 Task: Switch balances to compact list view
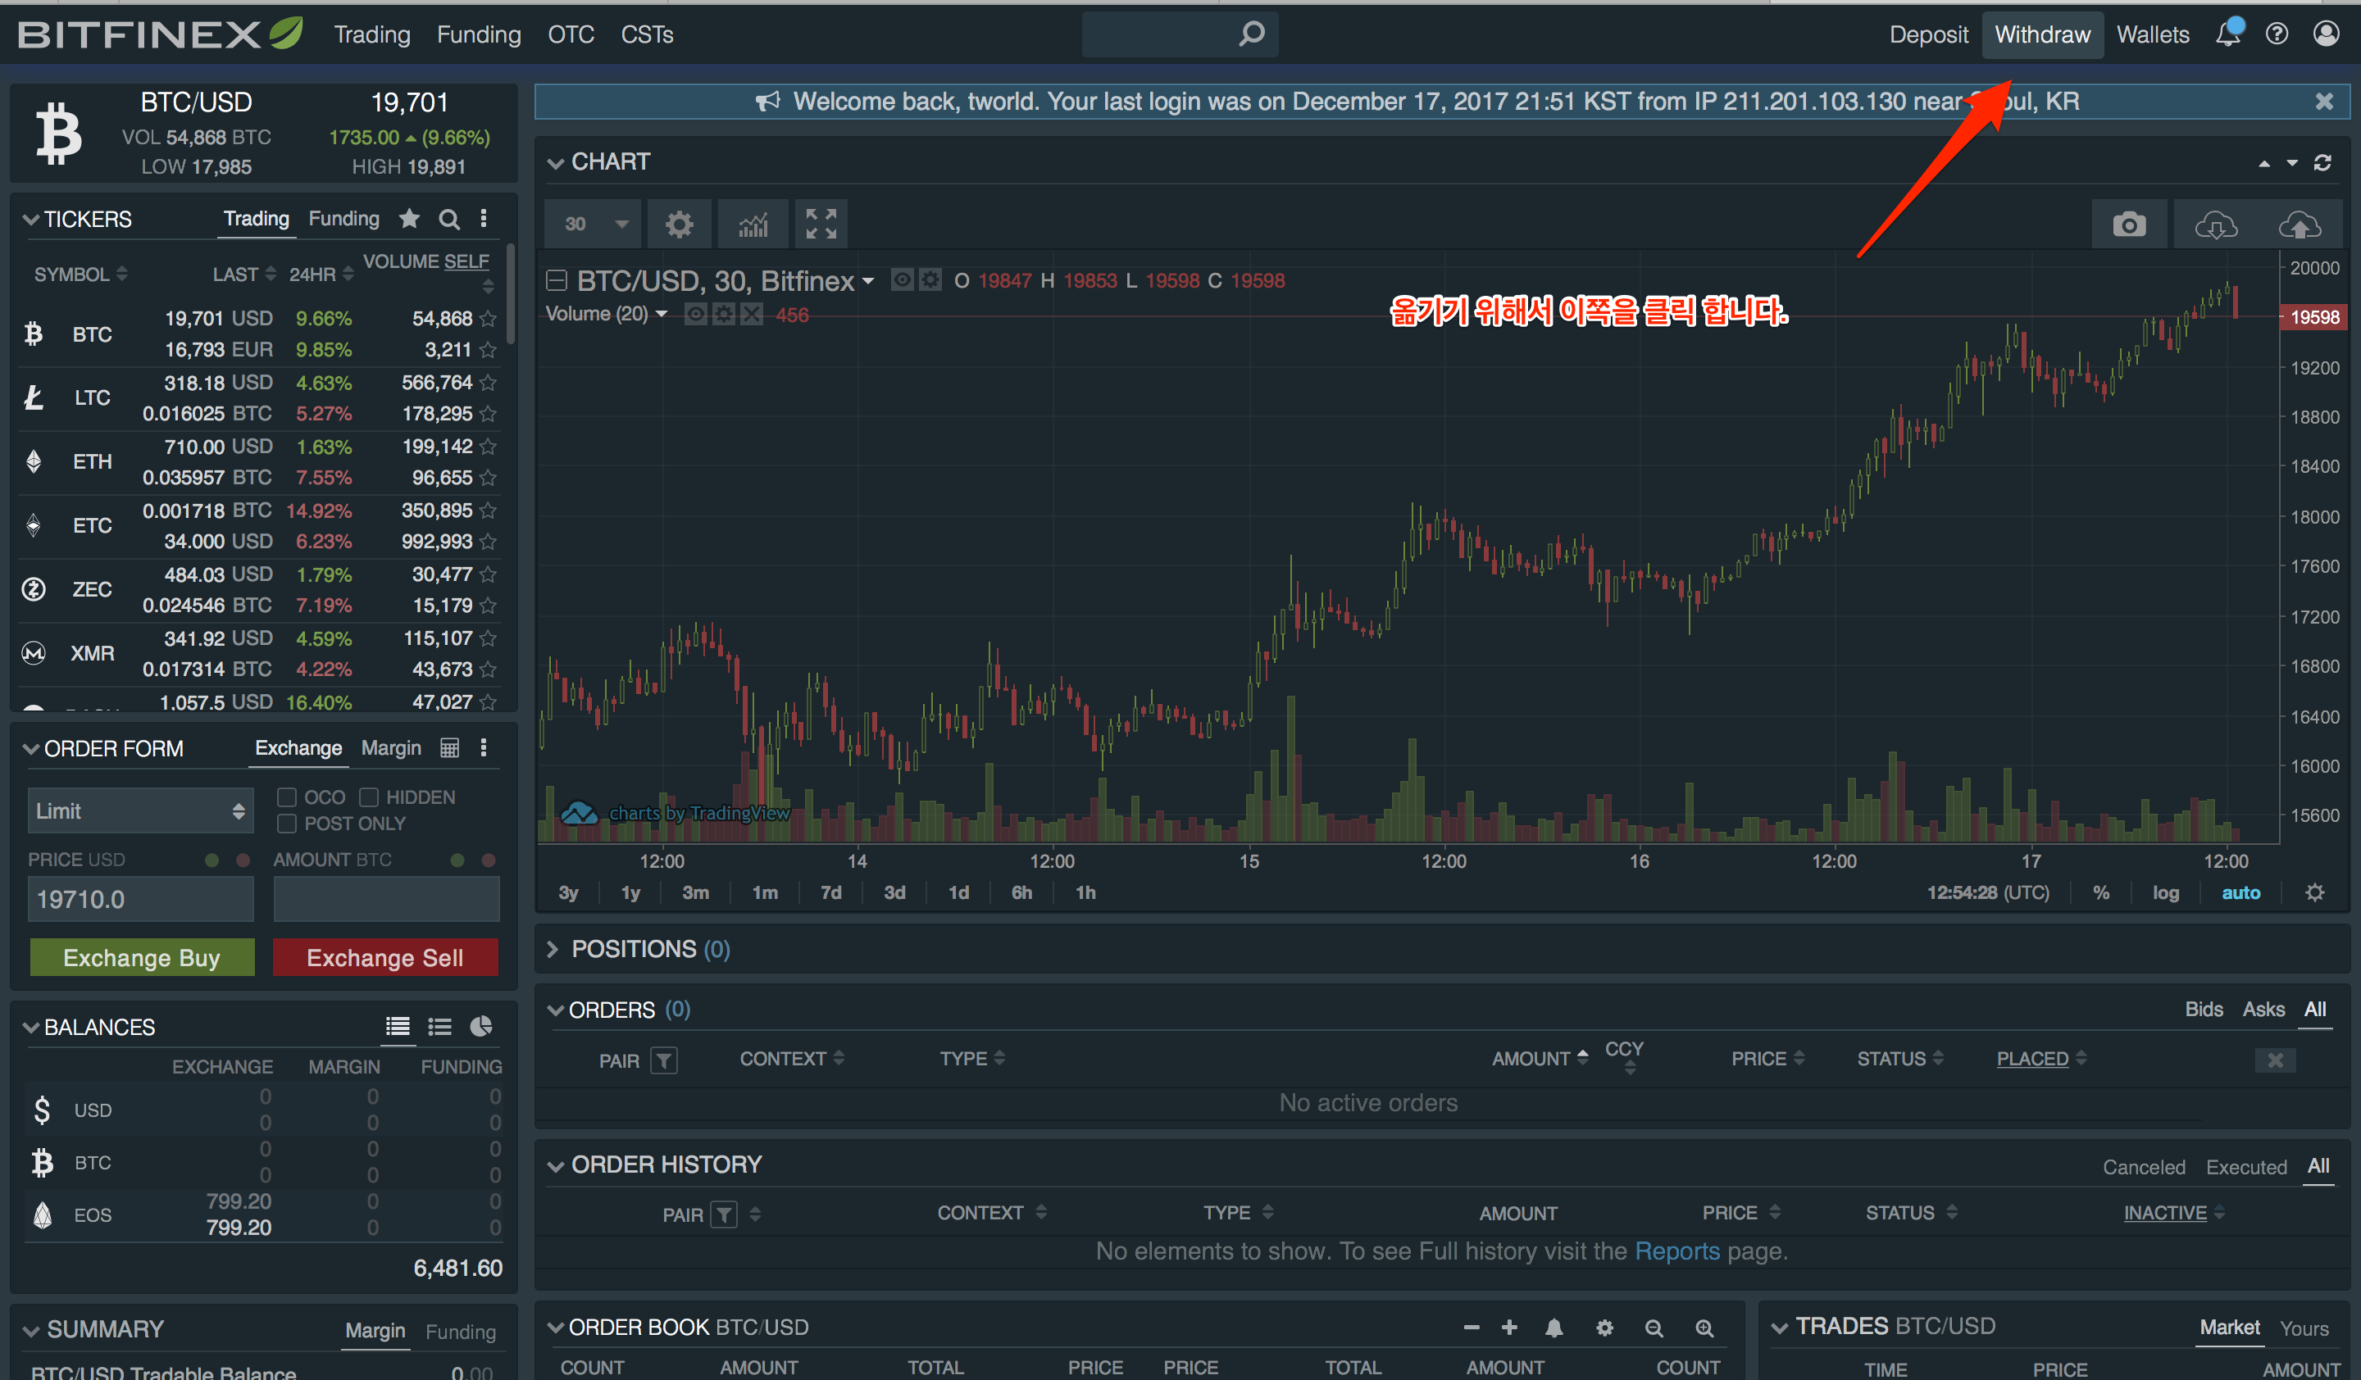(x=439, y=1027)
